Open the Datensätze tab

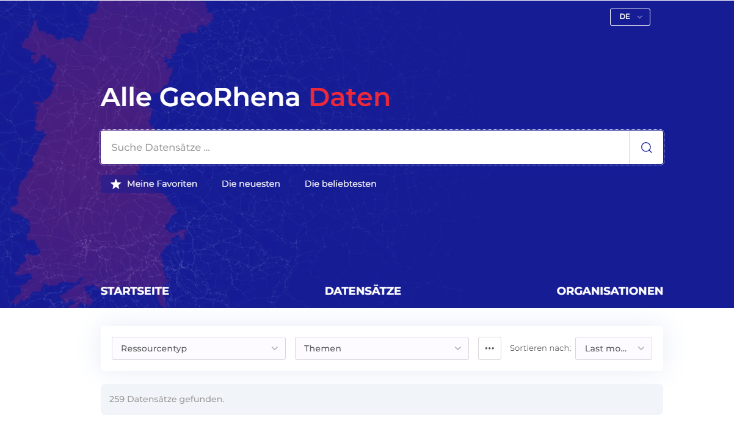[363, 291]
